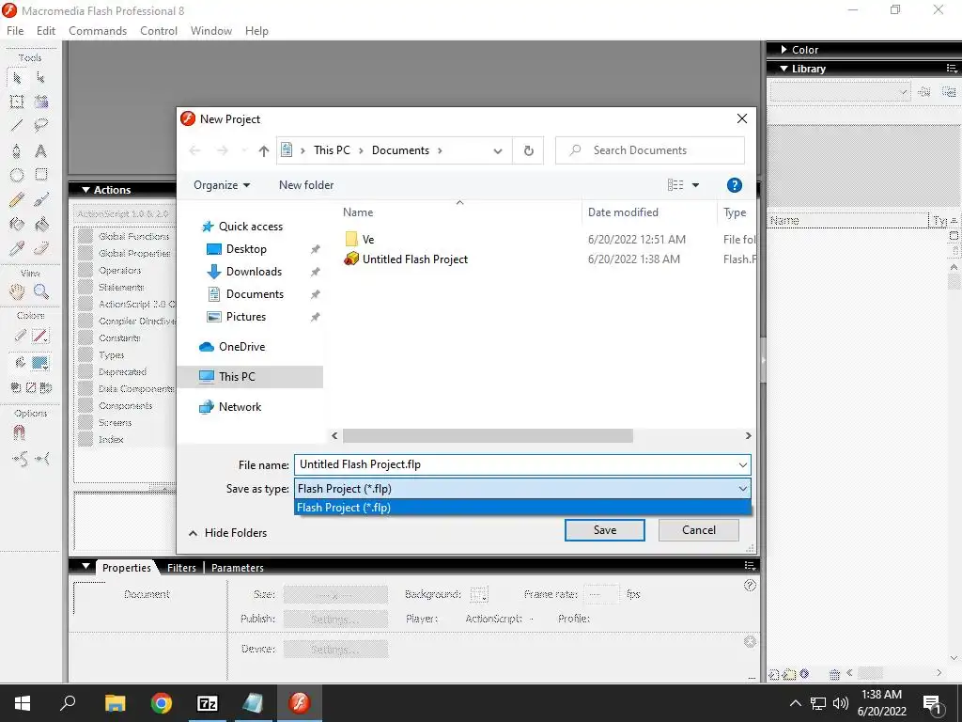Select the Free Transform tool
Screen dimensions: 962x722
pos(17,102)
